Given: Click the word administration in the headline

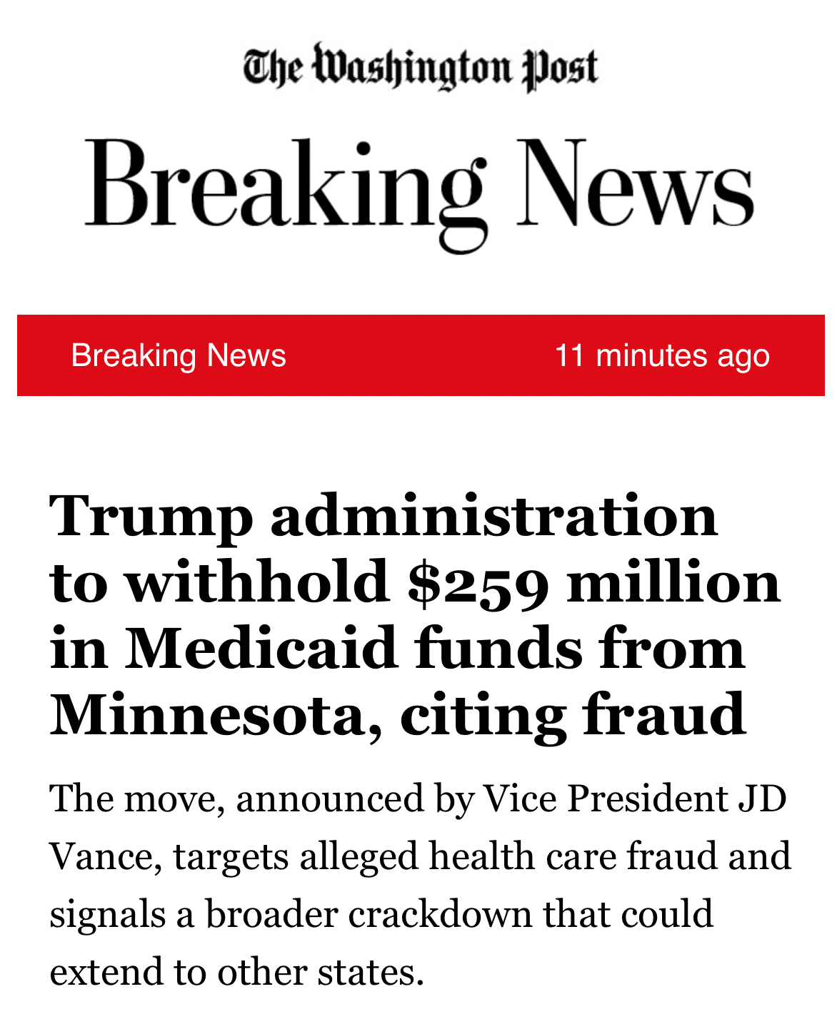Looking at the screenshot, I should click(x=493, y=516).
